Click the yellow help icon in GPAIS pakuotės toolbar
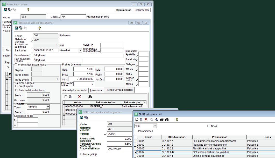 pos(177,119)
